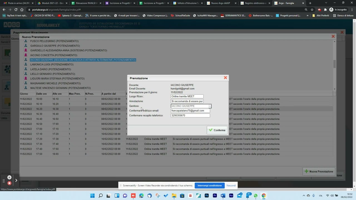Click person icon beside GIARDIELLO ALESSANDRA ANNA
This screenshot has height=200, width=356.
click(26, 50)
